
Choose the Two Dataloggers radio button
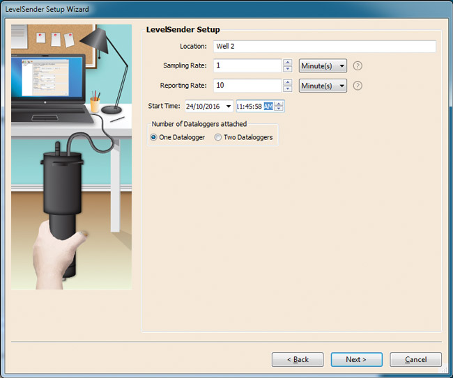coord(218,137)
